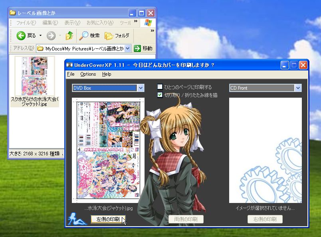
Task: Click the blue silhouette logo in UnderCoverXP
Action: (x=77, y=219)
